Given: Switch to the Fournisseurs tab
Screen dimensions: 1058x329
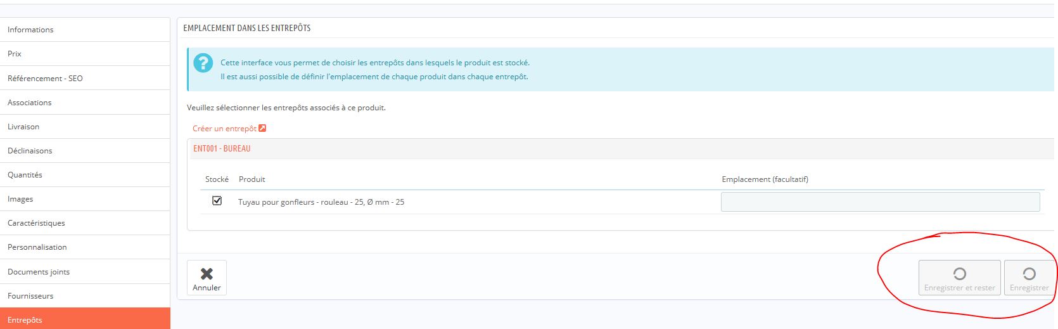Looking at the screenshot, I should click(85, 295).
